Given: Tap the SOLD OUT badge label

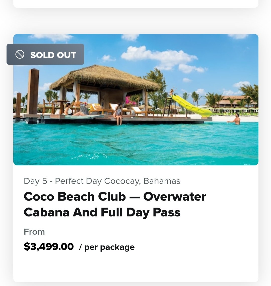Looking at the screenshot, I should point(53,55).
